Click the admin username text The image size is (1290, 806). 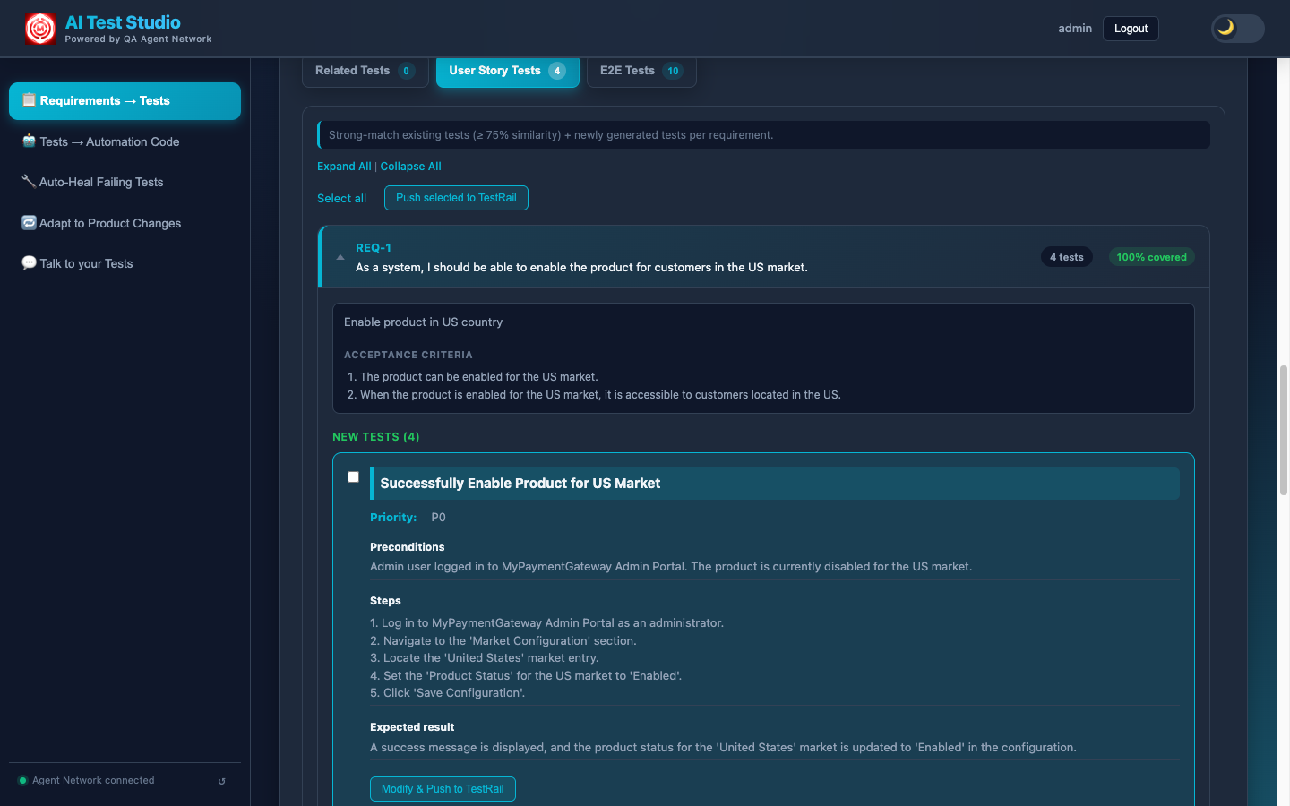1075,29
